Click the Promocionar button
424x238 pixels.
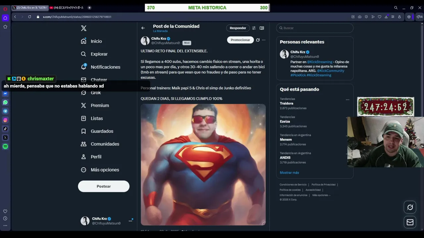(240, 40)
